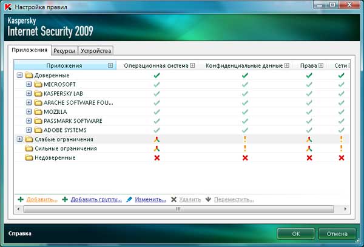Click the Сети column header
This screenshot has width=364, height=247.
pos(341,65)
